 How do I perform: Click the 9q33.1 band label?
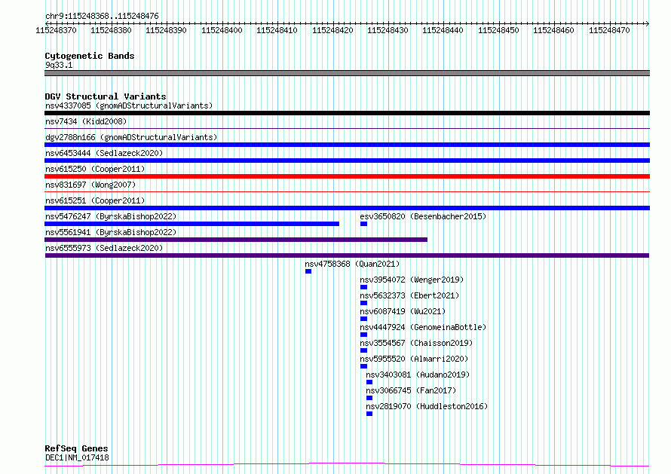point(59,65)
